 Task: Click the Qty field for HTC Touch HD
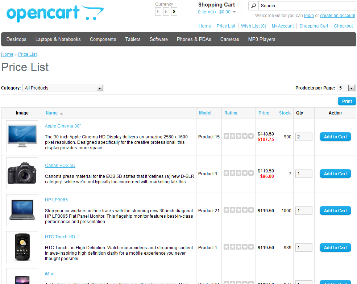(304, 247)
